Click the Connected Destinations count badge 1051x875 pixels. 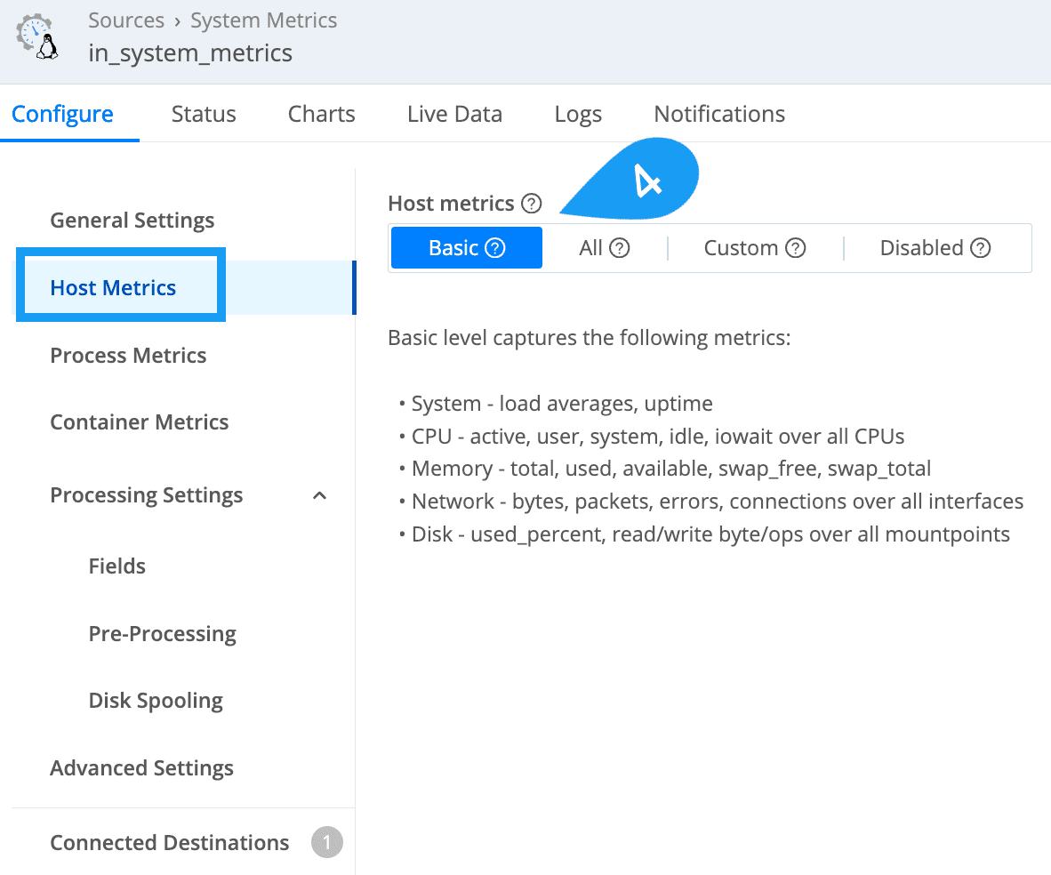click(326, 842)
